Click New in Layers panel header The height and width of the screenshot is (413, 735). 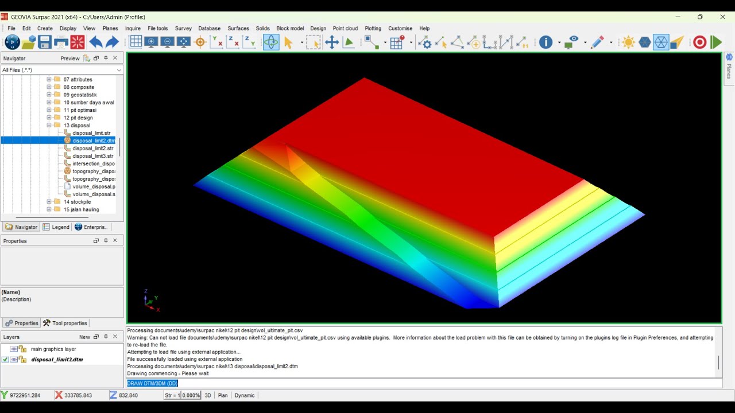84,337
